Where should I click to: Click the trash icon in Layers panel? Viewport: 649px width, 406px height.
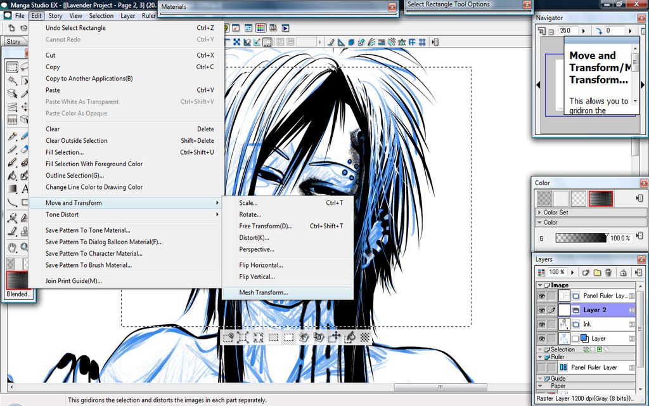pos(608,272)
